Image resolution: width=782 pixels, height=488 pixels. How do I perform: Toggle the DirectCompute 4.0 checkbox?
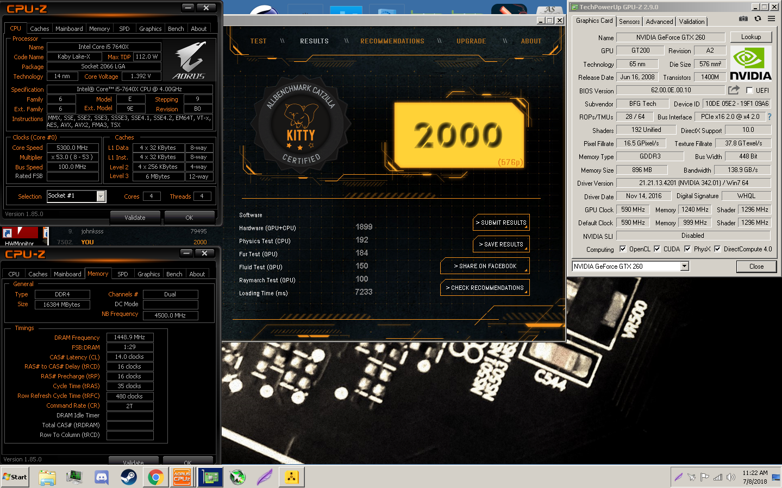coord(717,249)
